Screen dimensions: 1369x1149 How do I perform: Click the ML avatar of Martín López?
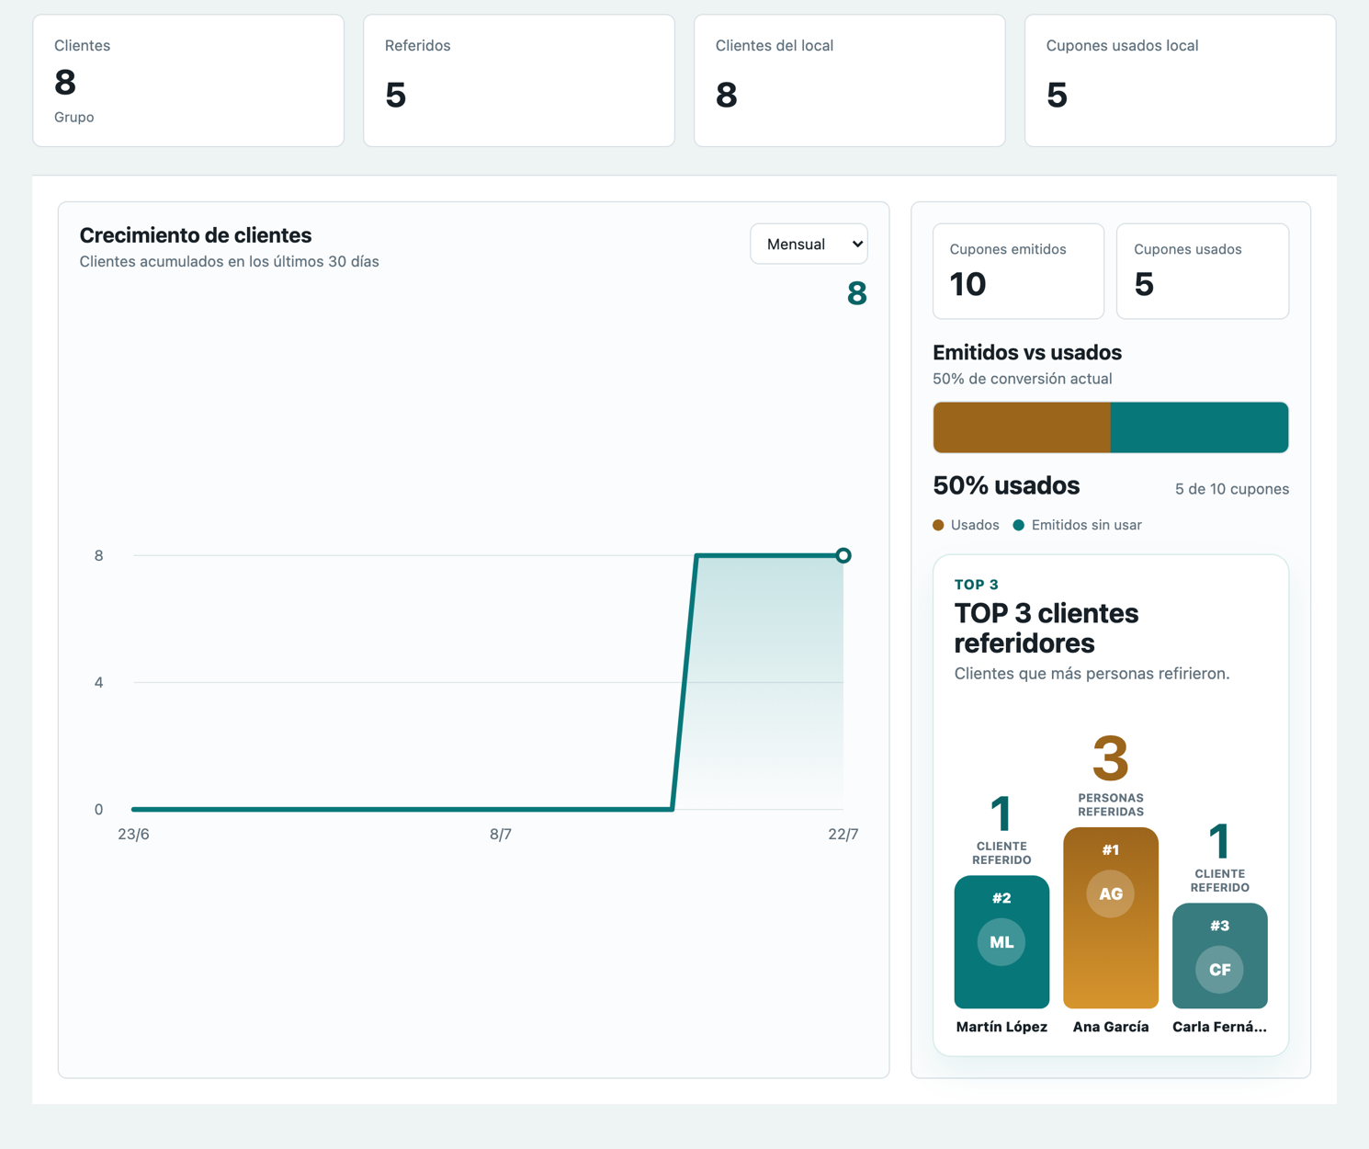pyautogui.click(x=1001, y=941)
